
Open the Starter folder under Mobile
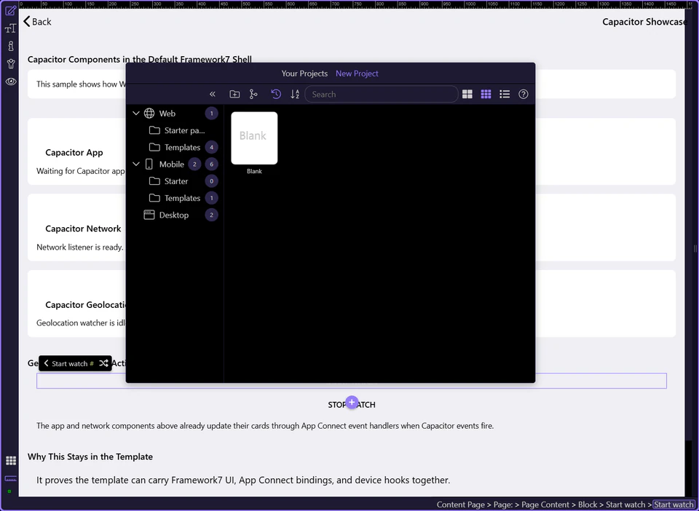coord(168,181)
